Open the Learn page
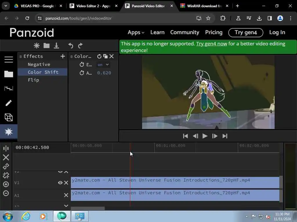 pos(157,32)
